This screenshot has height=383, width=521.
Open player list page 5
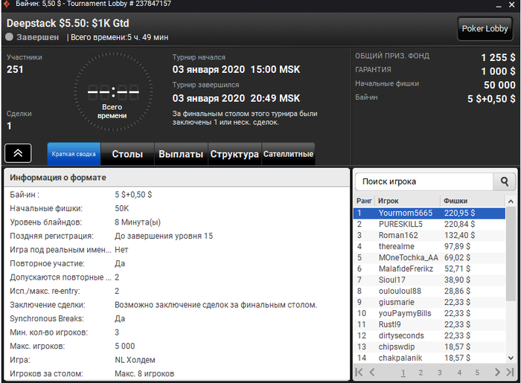(x=477, y=373)
